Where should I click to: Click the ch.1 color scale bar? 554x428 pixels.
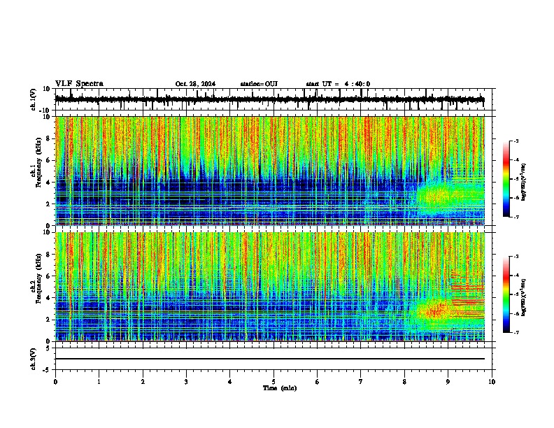[506, 179]
